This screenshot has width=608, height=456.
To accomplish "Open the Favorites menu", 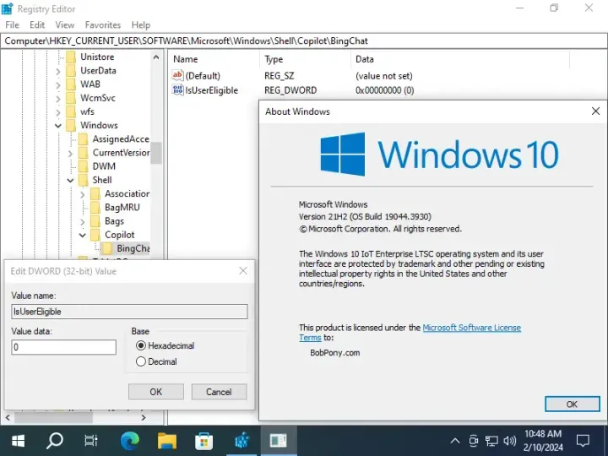I will click(x=102, y=25).
